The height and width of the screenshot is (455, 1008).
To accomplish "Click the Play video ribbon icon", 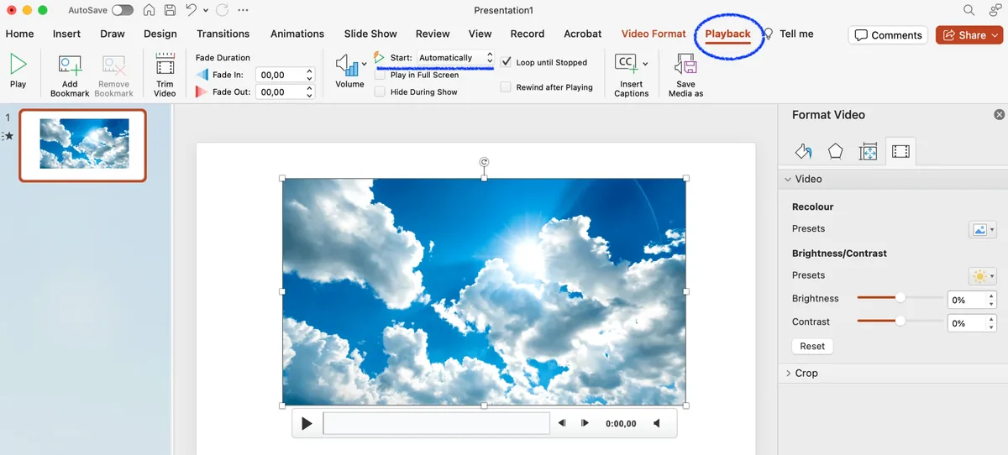I will [x=18, y=65].
